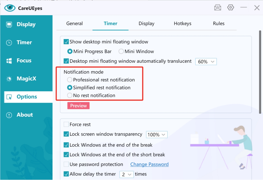Switch to the Hotkeys tab

183,24
